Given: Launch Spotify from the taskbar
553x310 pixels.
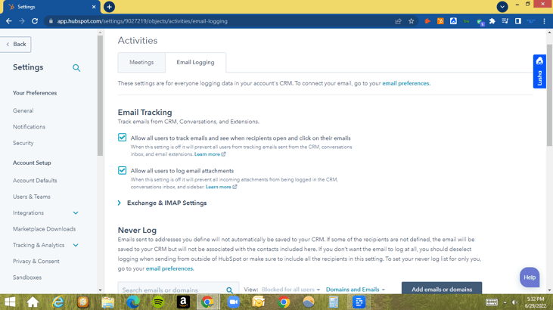Looking at the screenshot, I should click(158, 302).
